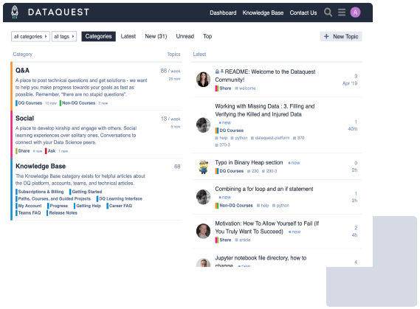Click the welcome tag on README topic
The width and height of the screenshot is (420, 309).
tap(245, 88)
